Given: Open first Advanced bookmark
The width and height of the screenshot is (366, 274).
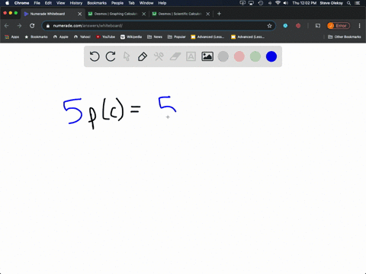Looking at the screenshot, I should tap(207, 37).
